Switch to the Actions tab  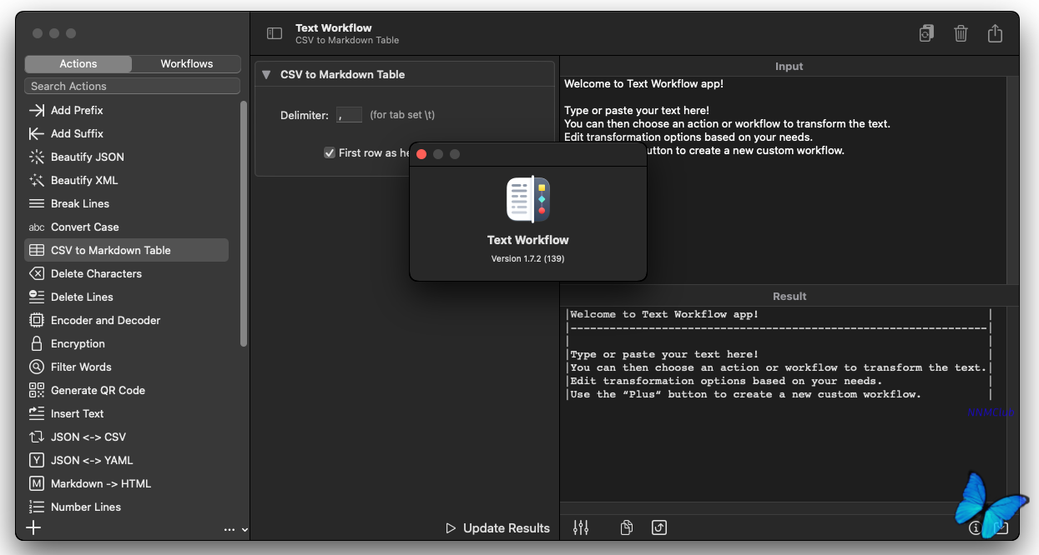click(78, 64)
